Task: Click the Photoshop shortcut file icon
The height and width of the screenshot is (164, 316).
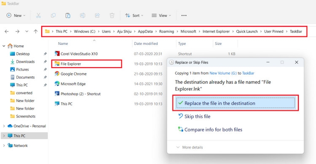Action: pyautogui.click(x=57, y=94)
